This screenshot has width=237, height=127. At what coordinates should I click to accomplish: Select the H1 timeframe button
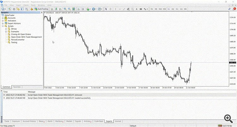(x=169, y=9)
